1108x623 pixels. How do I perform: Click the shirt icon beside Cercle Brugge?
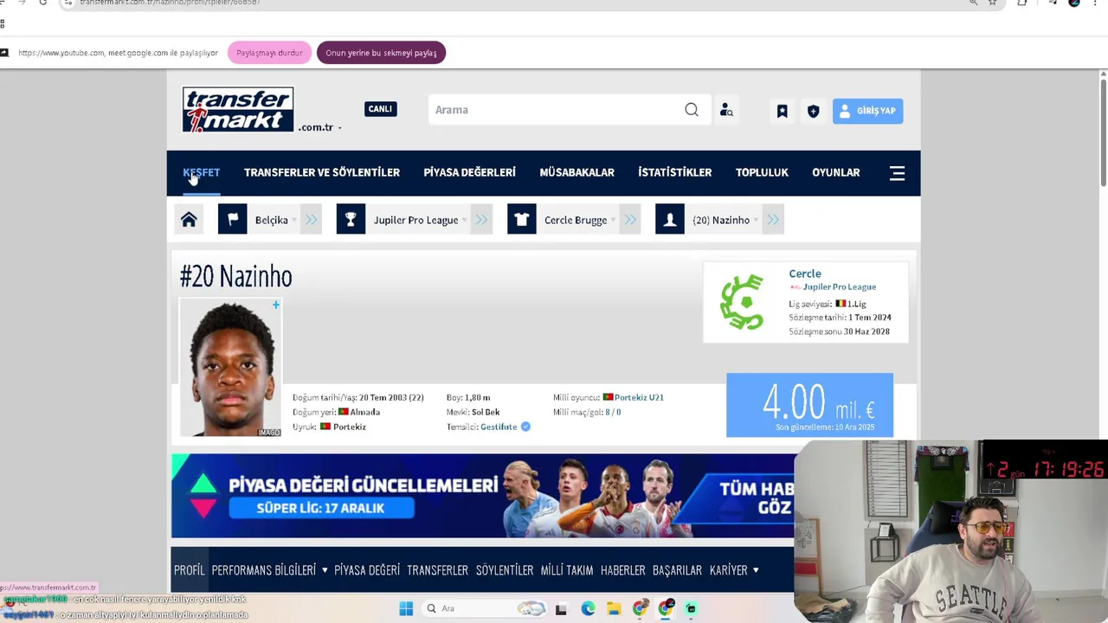[521, 220]
